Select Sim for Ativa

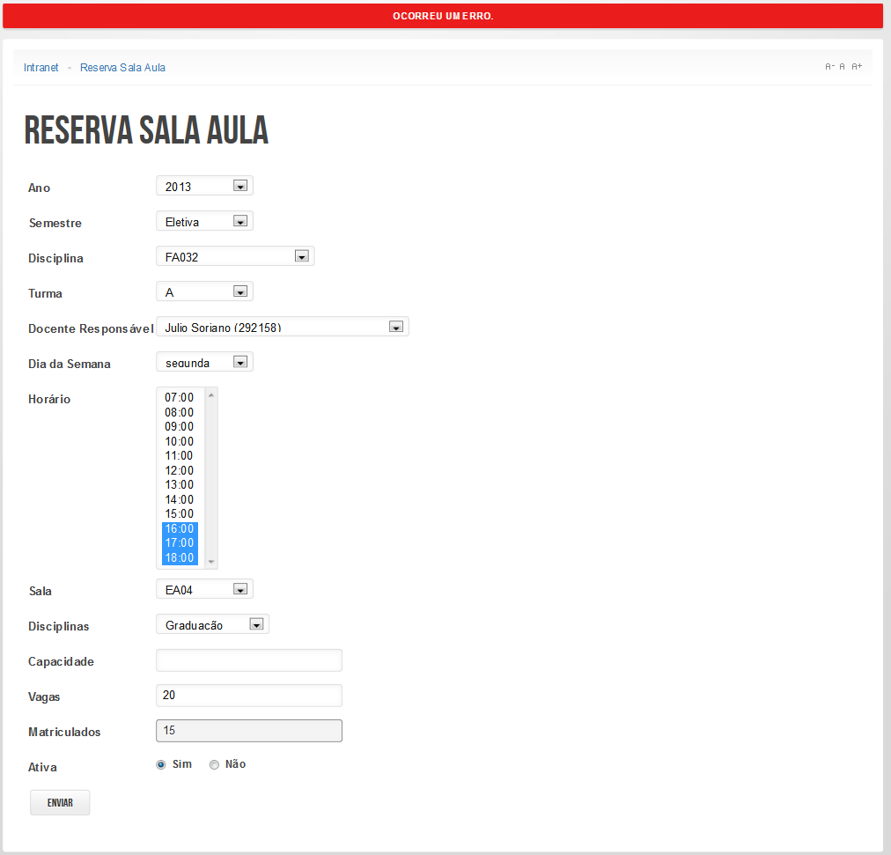point(161,765)
